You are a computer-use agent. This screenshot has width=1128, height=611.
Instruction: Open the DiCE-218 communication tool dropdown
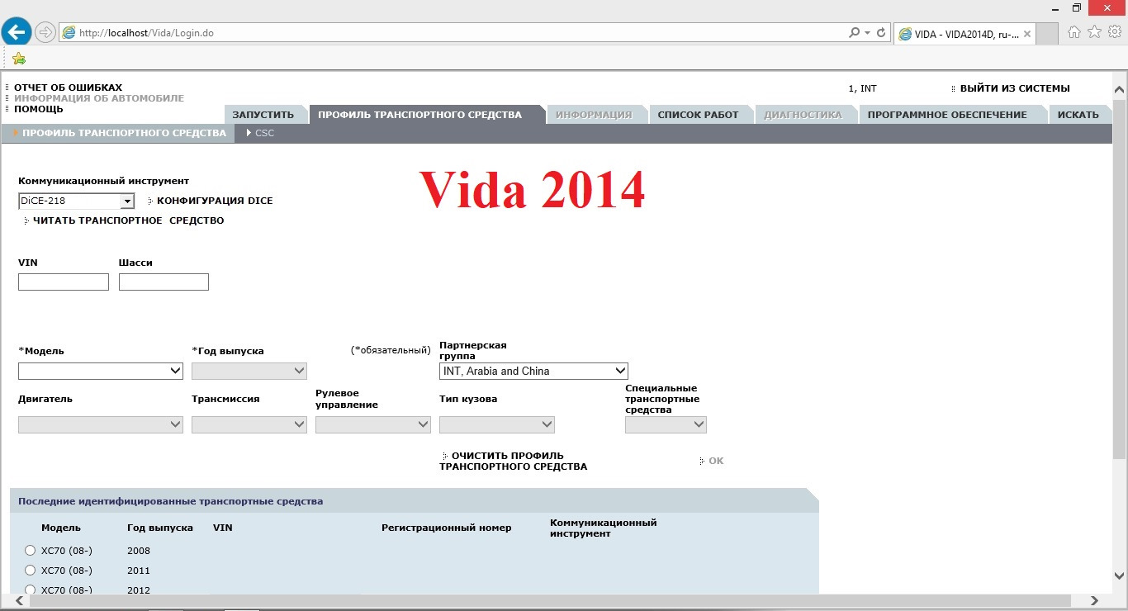coord(76,201)
